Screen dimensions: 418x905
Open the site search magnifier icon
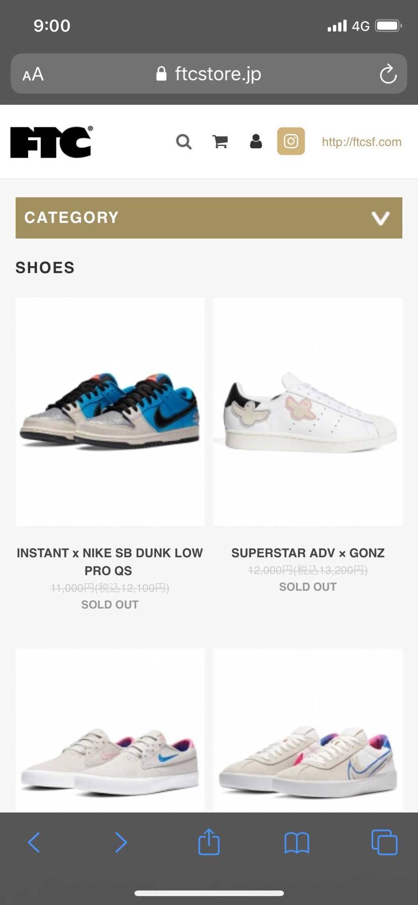point(184,142)
